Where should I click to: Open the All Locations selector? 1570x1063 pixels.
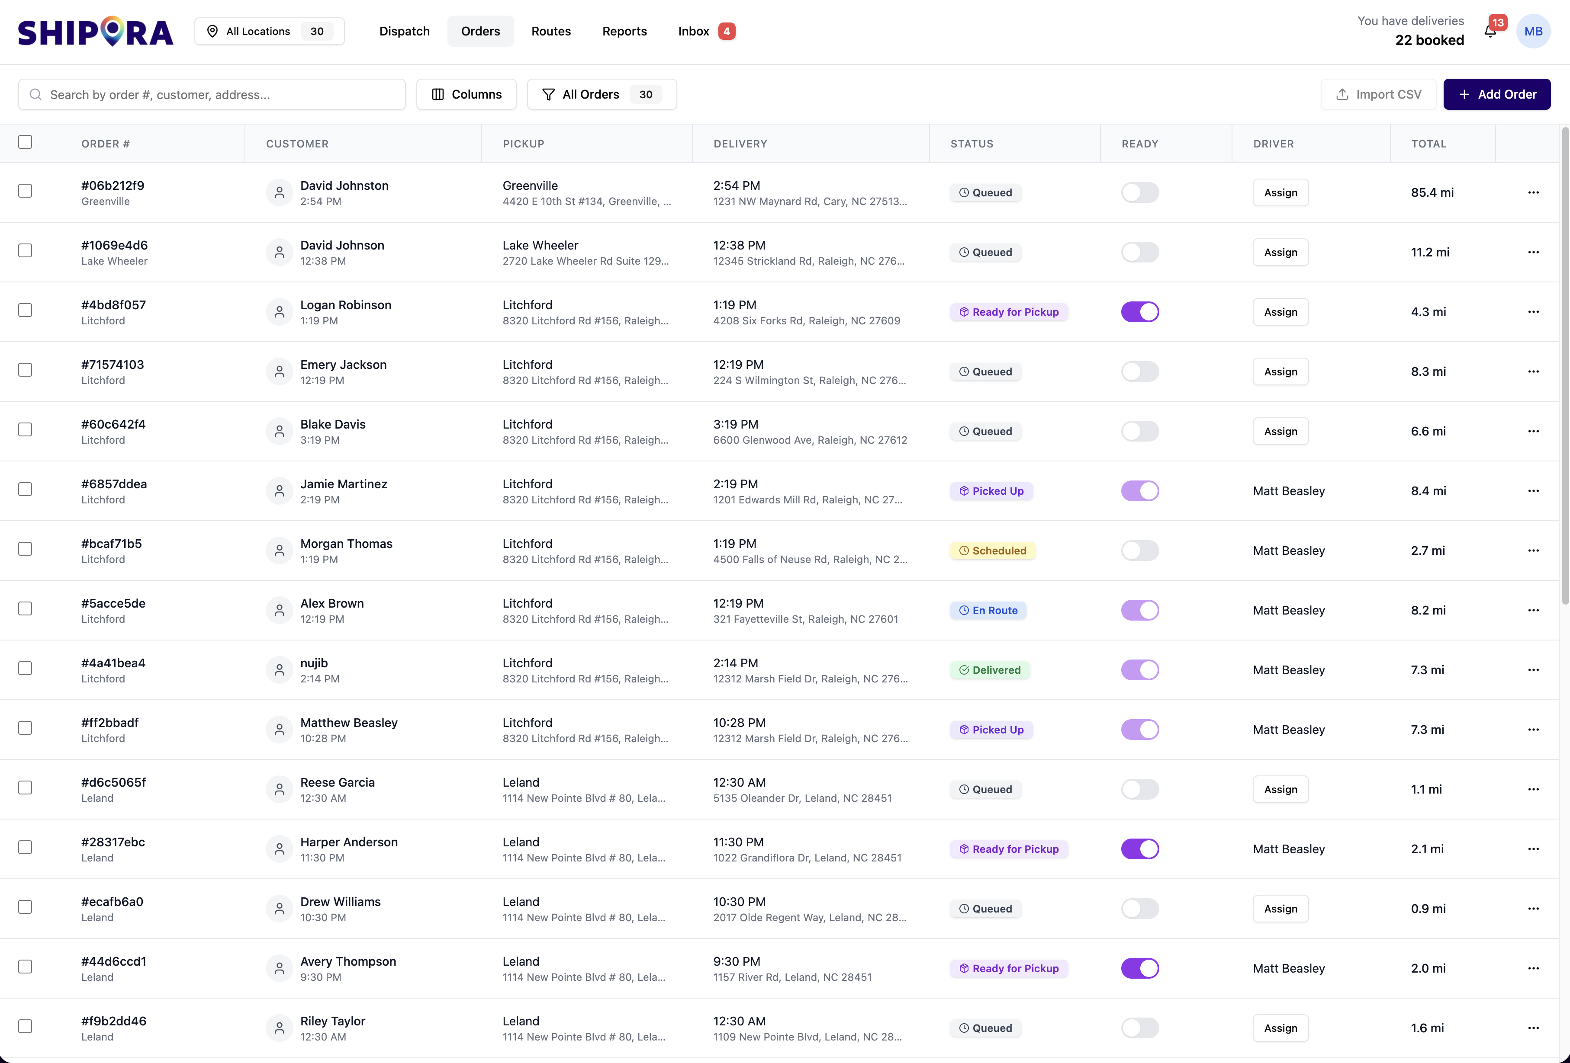270,31
